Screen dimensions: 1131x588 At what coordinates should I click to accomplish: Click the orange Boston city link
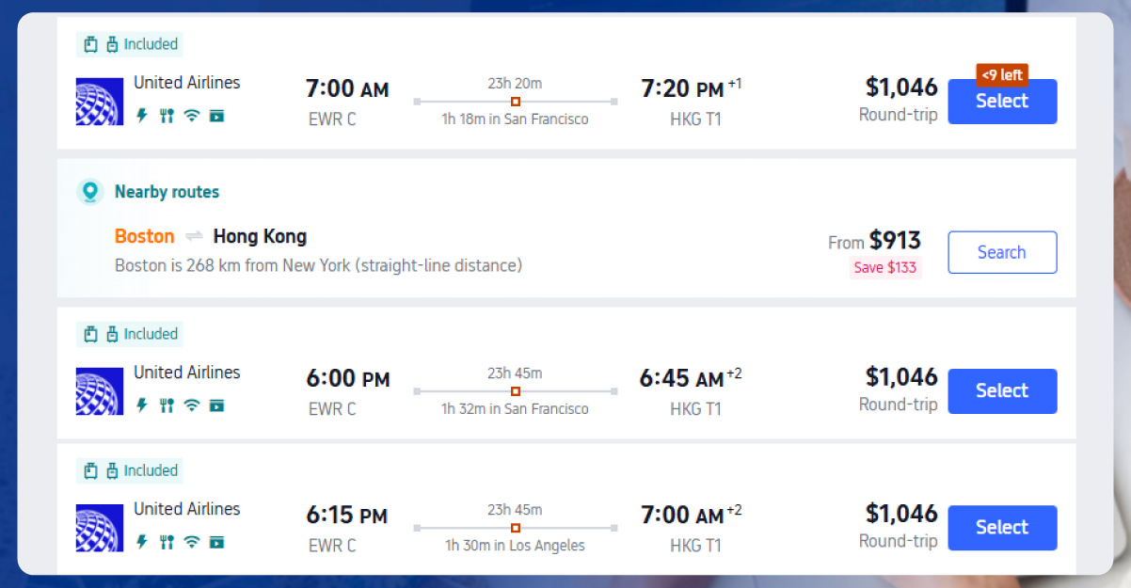[145, 236]
